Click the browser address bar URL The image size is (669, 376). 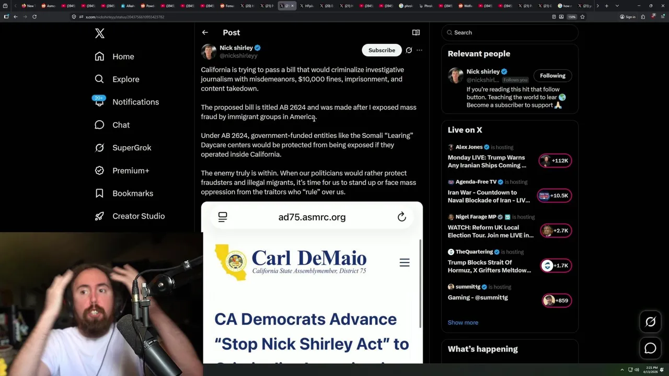[x=125, y=17]
